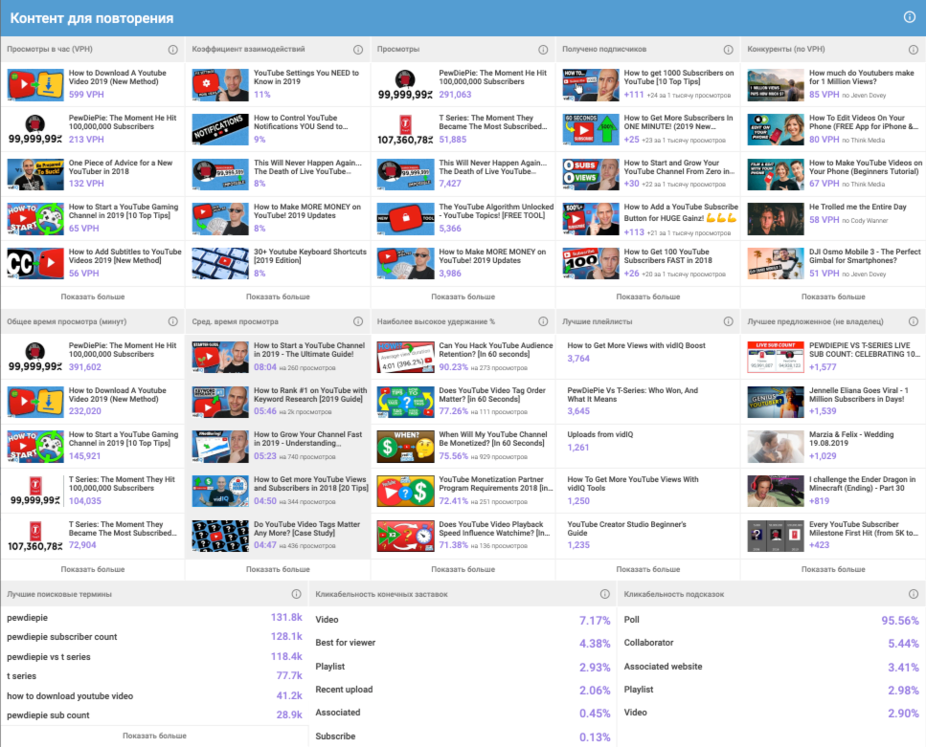Click 08:04 average watch time value
This screenshot has width=926, height=747.
point(265,367)
